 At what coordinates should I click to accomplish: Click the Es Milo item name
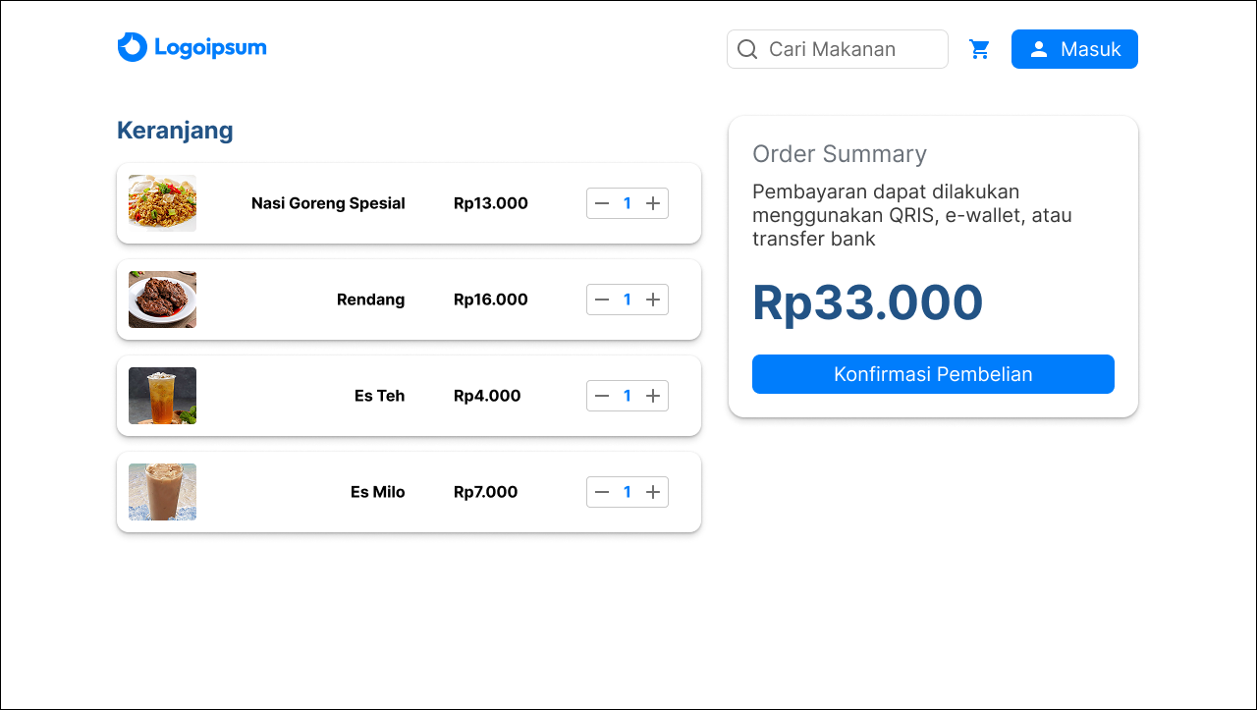point(377,492)
